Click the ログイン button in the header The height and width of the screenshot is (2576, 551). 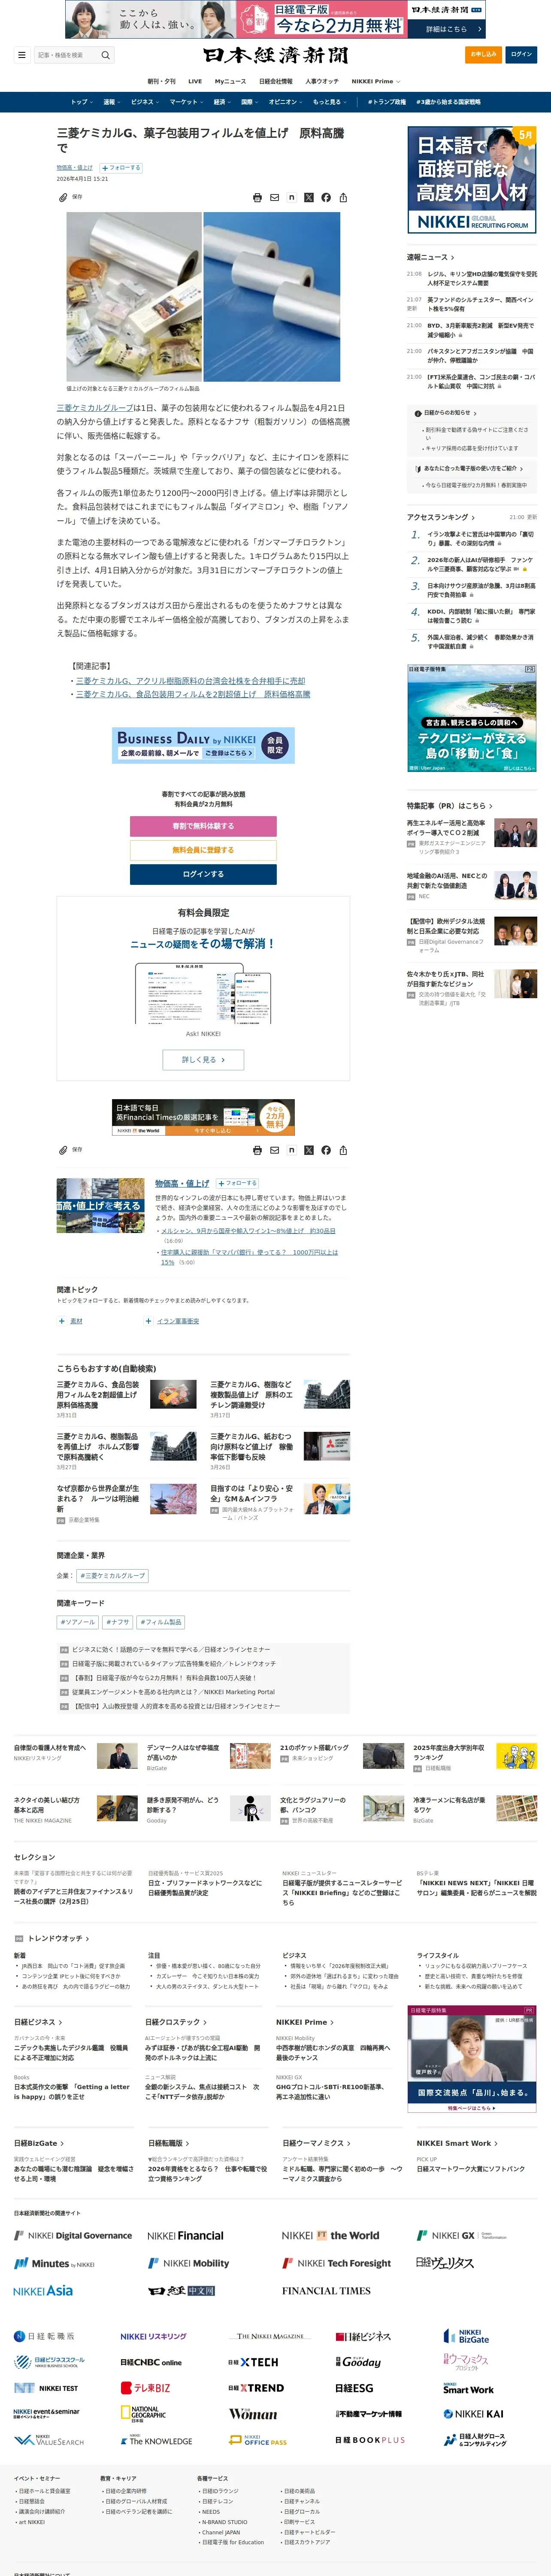(521, 55)
